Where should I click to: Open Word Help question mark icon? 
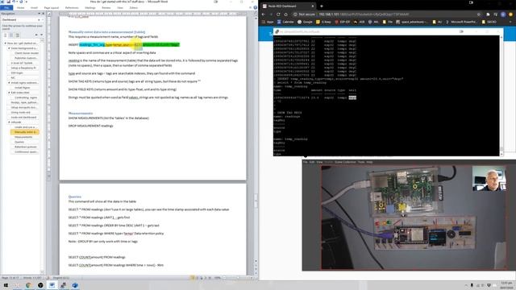point(255,7)
